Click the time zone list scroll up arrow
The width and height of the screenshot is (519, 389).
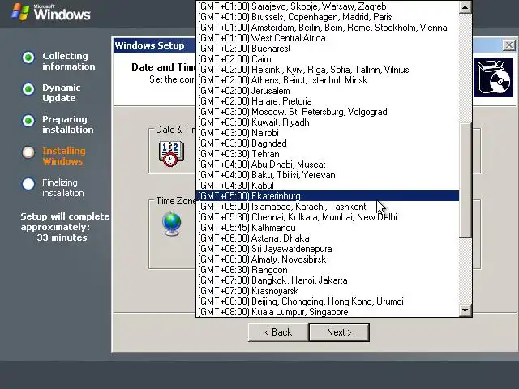(465, 7)
